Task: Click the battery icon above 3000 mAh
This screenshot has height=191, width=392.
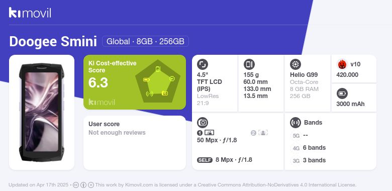Action: tap(342, 94)
